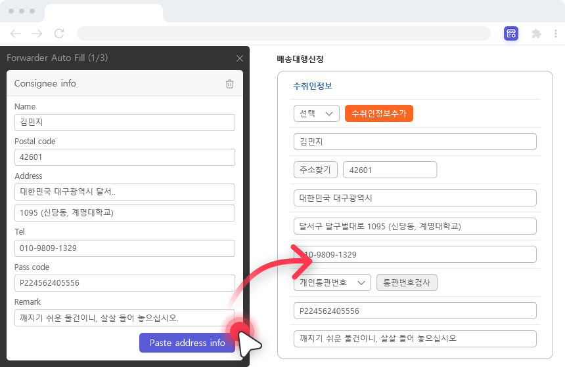
Task: Reload the page with refresh icon
Action: coord(58,33)
